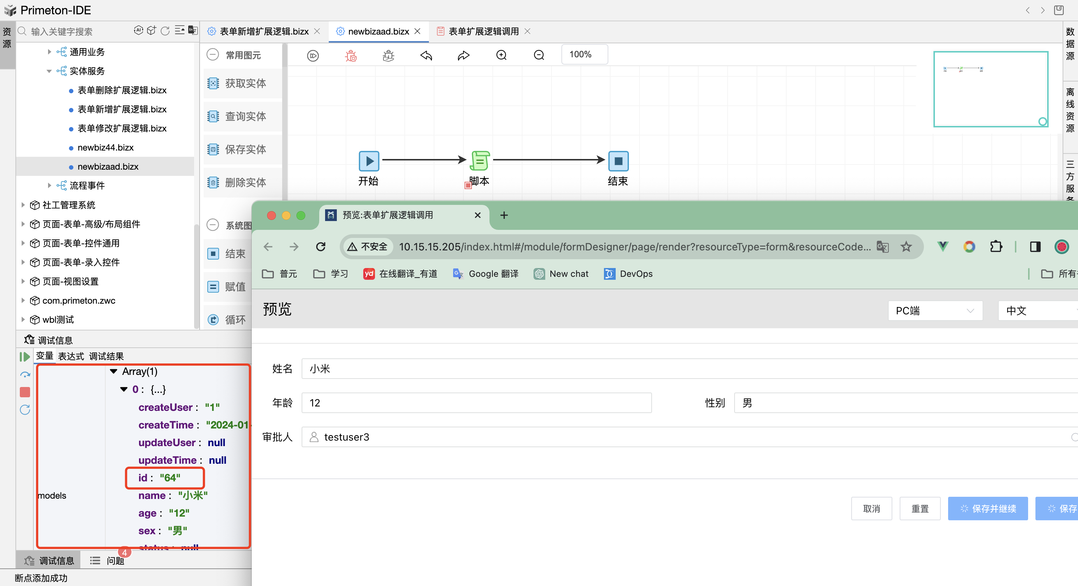Stop debugging with red square icon
Image resolution: width=1078 pixels, height=586 pixels.
(25, 392)
